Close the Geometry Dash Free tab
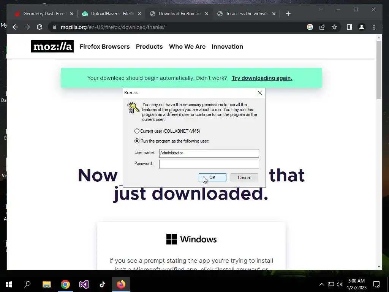Image resolution: width=389 pixels, height=292 pixels. coord(72,14)
